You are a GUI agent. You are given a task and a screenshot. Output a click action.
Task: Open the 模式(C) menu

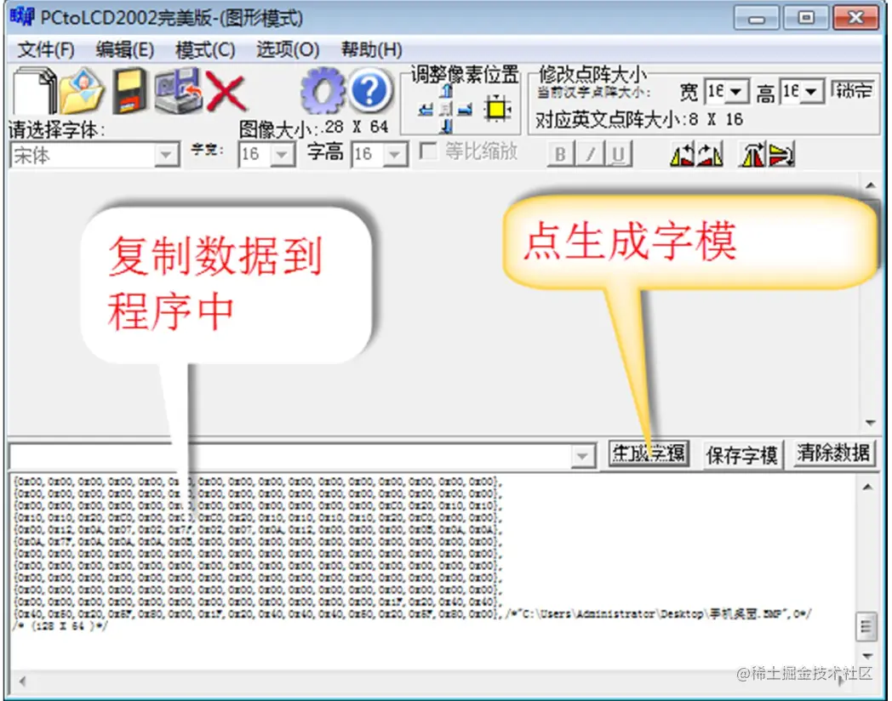coord(205,50)
